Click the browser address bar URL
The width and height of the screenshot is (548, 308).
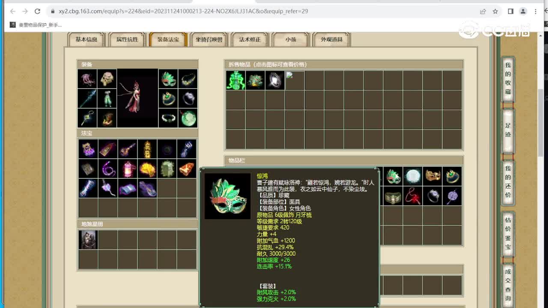tap(183, 11)
